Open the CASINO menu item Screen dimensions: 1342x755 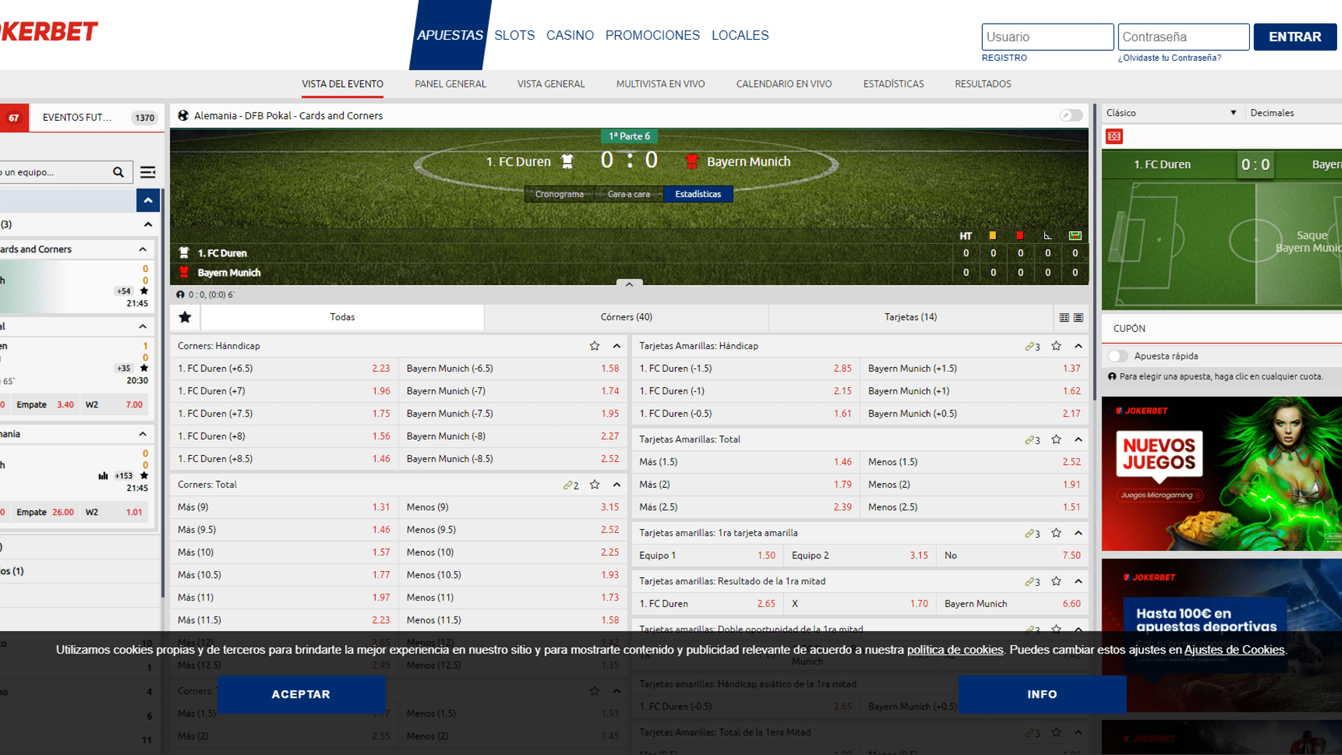pyautogui.click(x=570, y=36)
